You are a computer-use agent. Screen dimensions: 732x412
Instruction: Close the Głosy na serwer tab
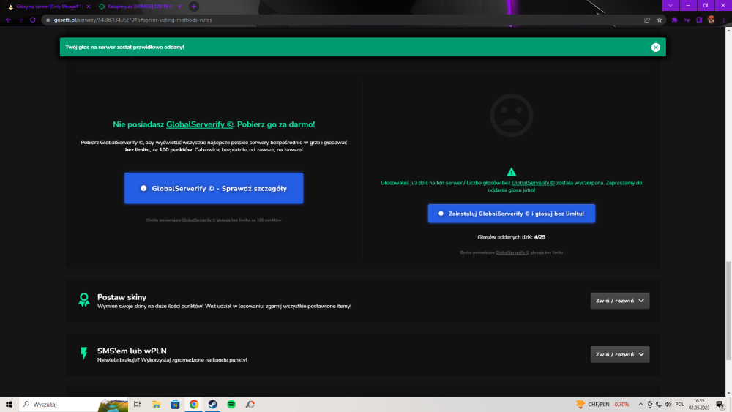pyautogui.click(x=89, y=7)
